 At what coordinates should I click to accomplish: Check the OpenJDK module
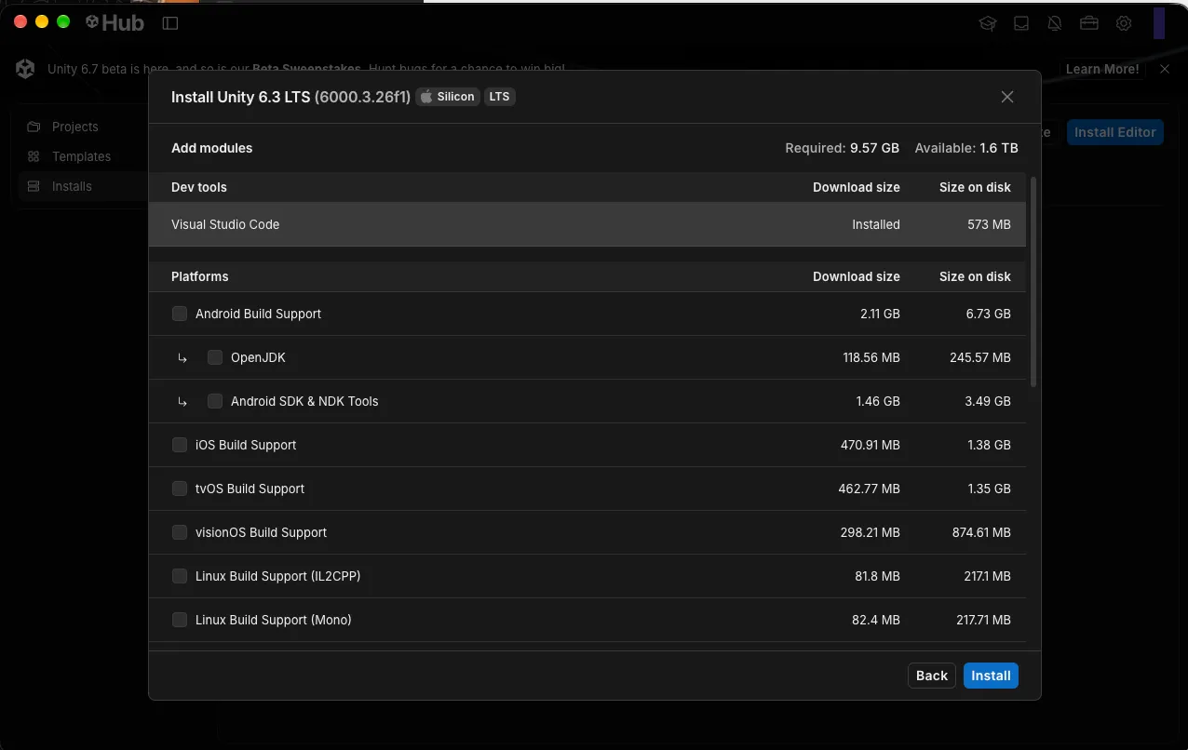pos(215,357)
